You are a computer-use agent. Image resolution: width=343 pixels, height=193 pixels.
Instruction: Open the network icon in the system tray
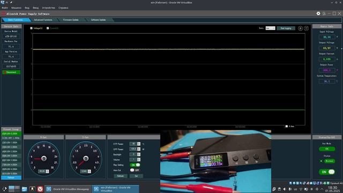pyautogui.click(x=301, y=189)
